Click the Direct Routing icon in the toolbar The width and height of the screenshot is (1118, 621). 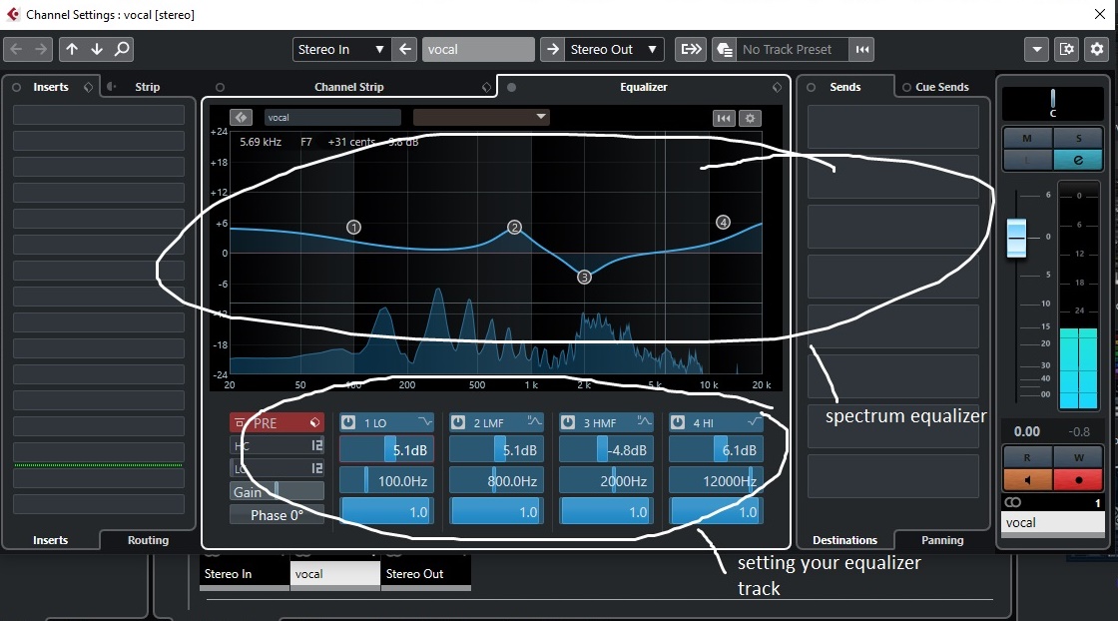(691, 49)
